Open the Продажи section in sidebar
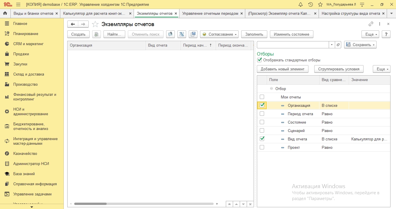The height and width of the screenshot is (209, 396). pyautogui.click(x=21, y=54)
